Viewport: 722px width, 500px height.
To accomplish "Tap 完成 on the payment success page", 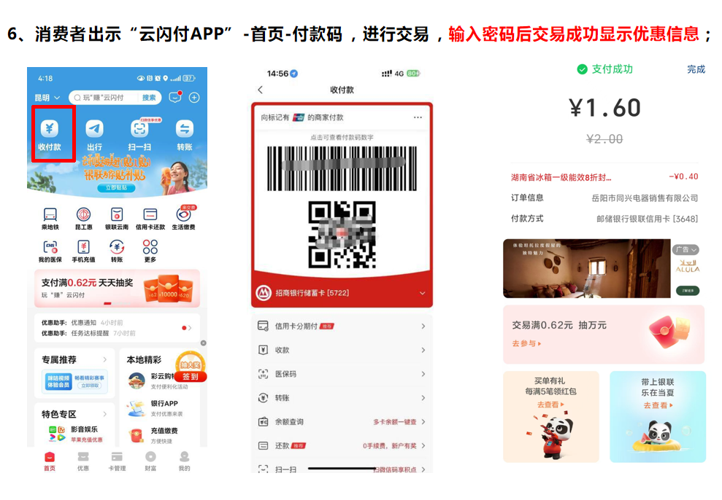I will tap(696, 69).
